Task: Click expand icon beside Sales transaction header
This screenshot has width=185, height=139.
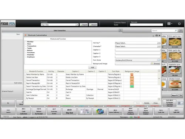Action: tap(120, 30)
